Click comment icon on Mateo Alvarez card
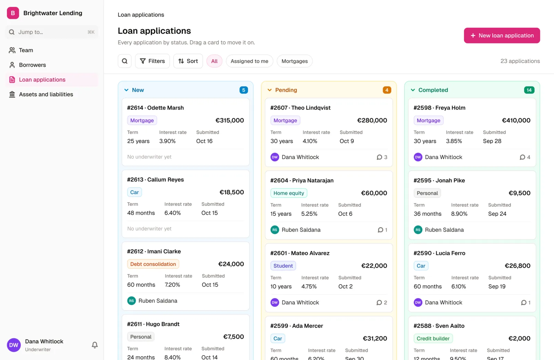 (x=379, y=303)
